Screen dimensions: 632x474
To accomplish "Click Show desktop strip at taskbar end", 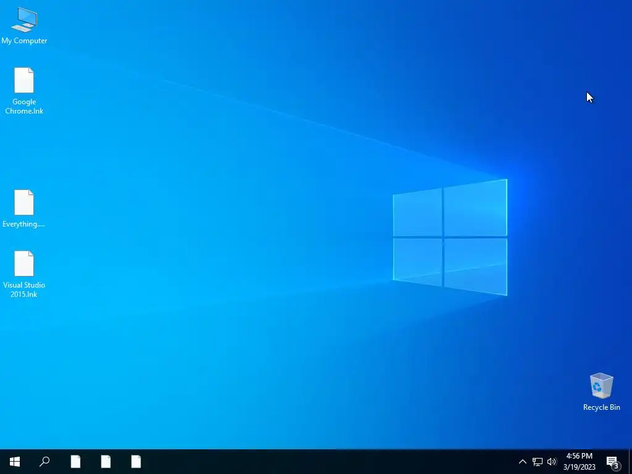I will pos(630,462).
